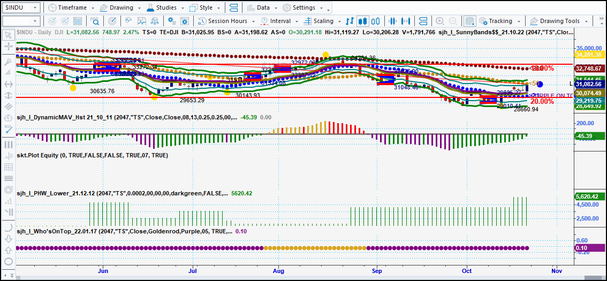Select the blue line-with-endpoint drawing tool
Screen dimensions: 607x281
tap(7, 130)
